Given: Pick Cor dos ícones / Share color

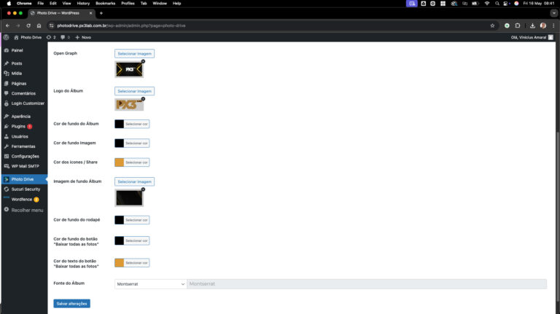Looking at the screenshot, I should (132, 162).
